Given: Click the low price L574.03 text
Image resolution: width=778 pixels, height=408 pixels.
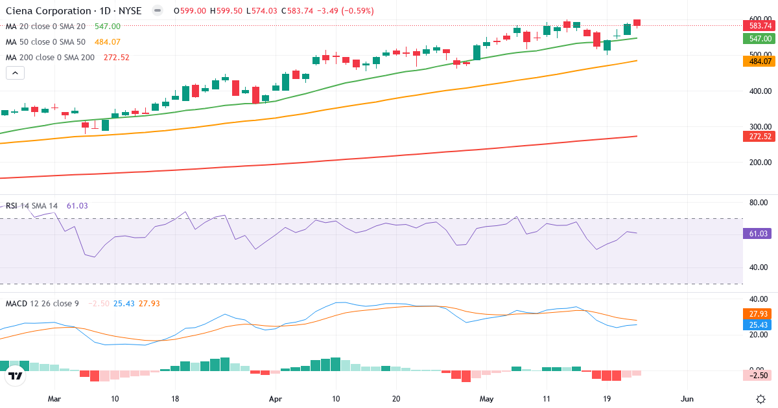Looking at the screenshot, I should click(x=261, y=11).
